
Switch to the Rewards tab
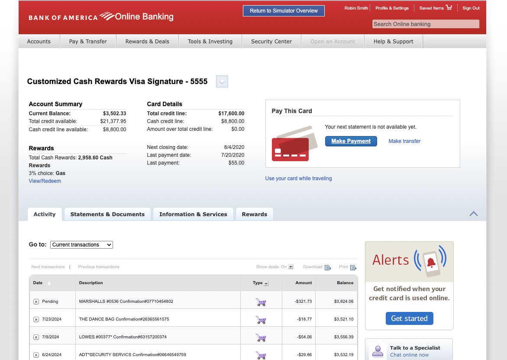[255, 214]
